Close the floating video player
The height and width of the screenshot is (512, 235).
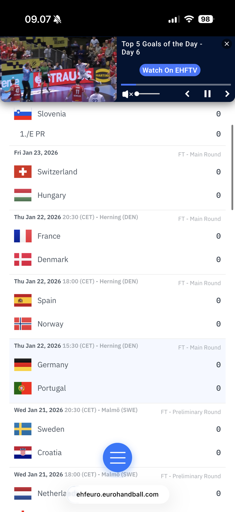227,44
